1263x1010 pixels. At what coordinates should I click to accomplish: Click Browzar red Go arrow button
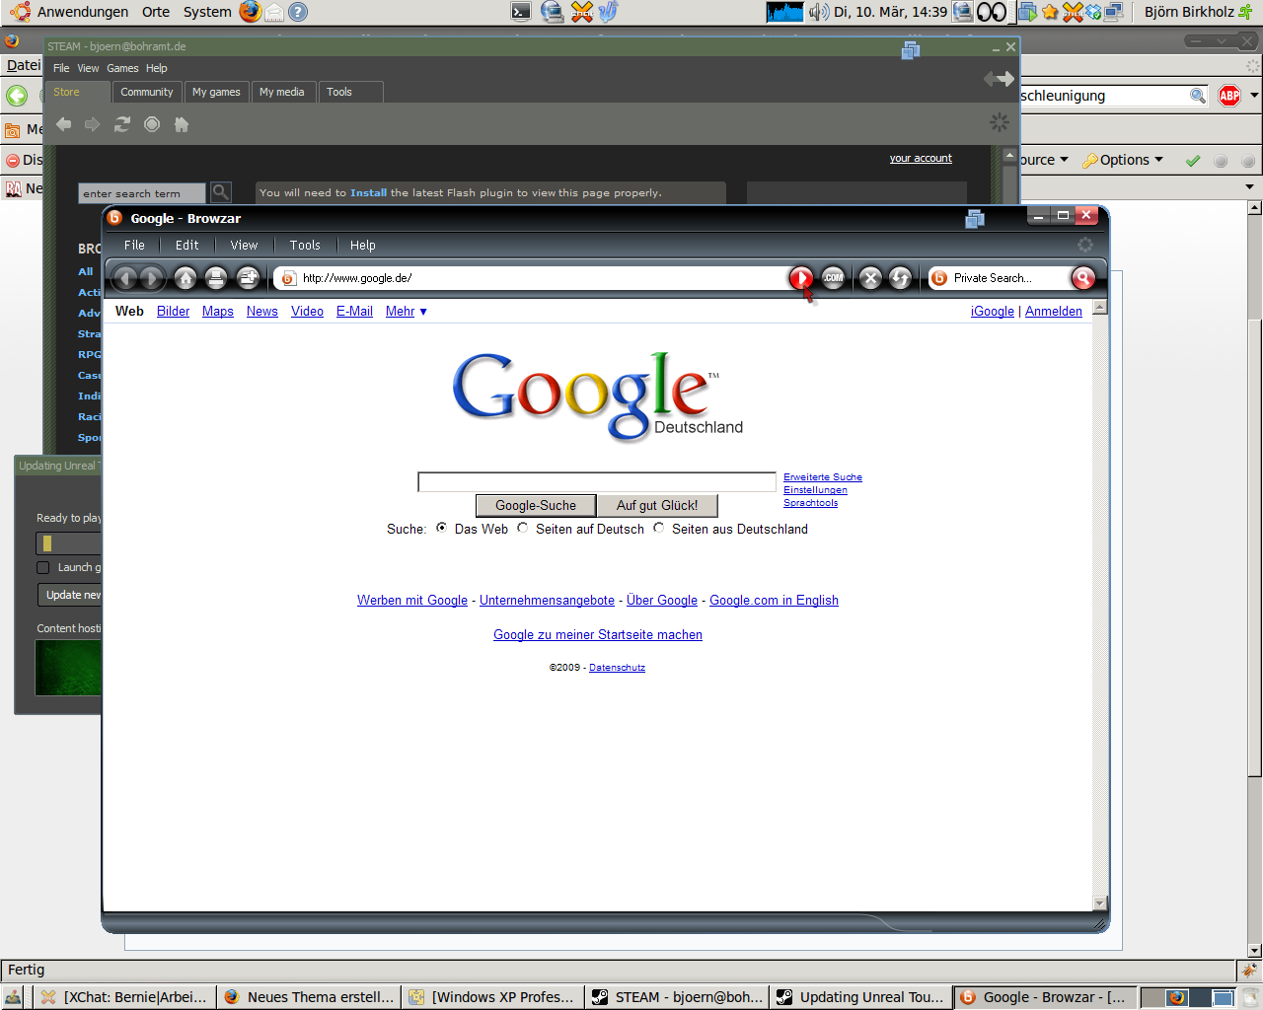801,278
